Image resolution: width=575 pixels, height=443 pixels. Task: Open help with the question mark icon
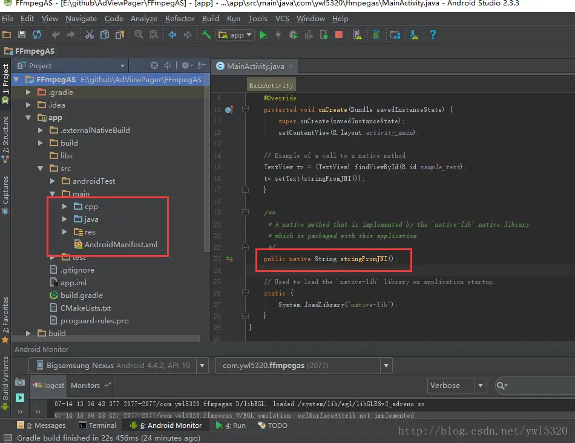click(x=433, y=35)
